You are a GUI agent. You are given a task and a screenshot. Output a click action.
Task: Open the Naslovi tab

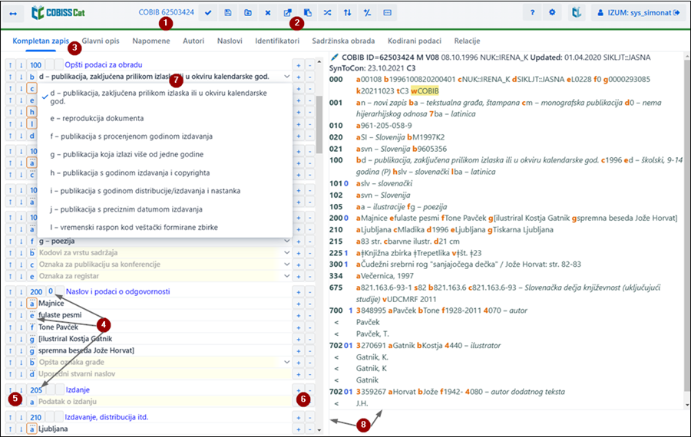coord(230,41)
